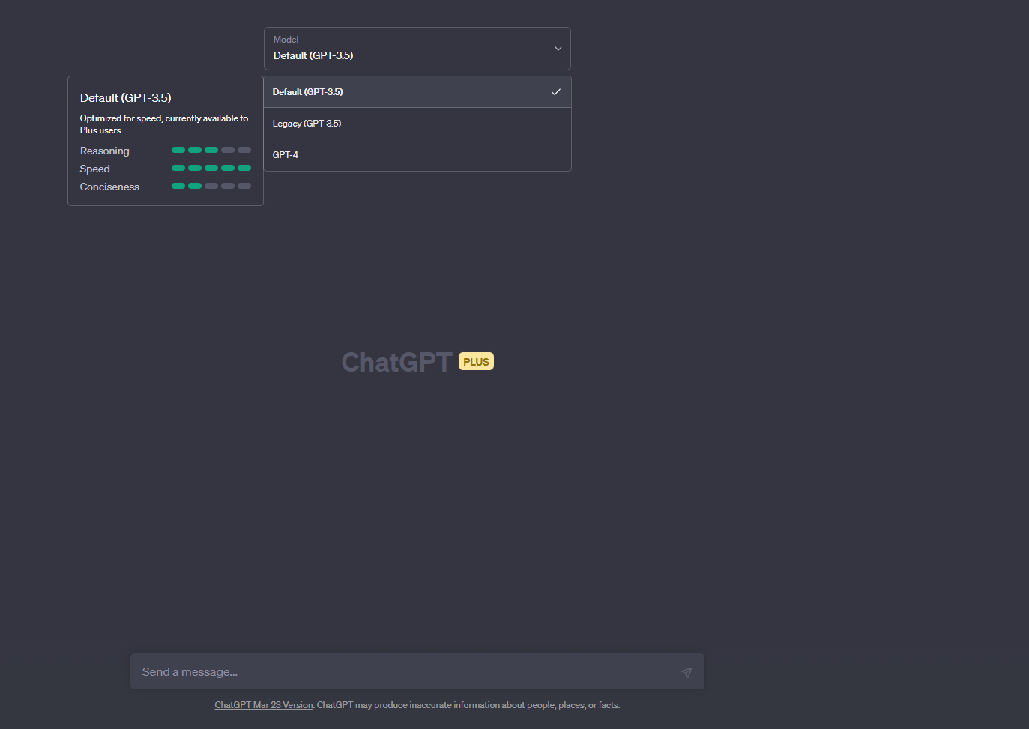Click the 'Optimized for speed' description text

pyautogui.click(x=164, y=124)
